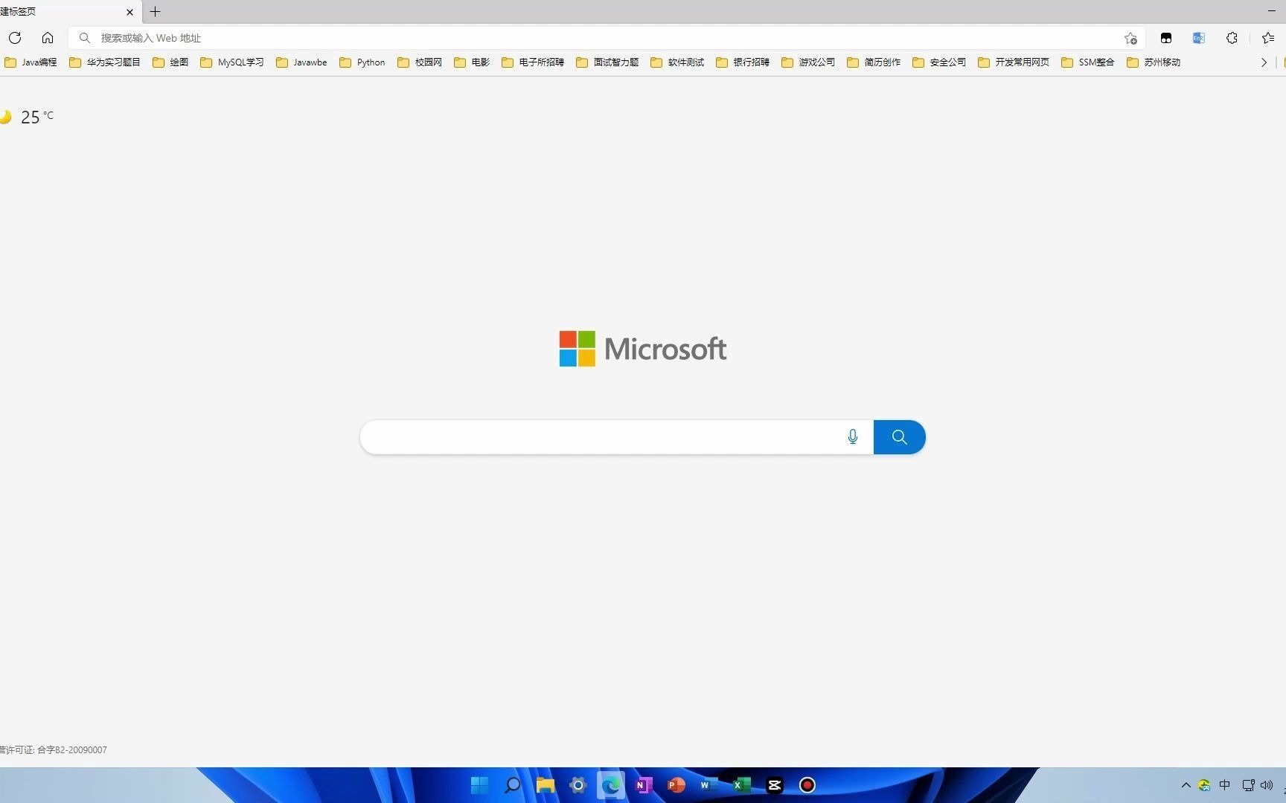
Task: Open Settings gear on the taskbar
Action: (x=578, y=785)
